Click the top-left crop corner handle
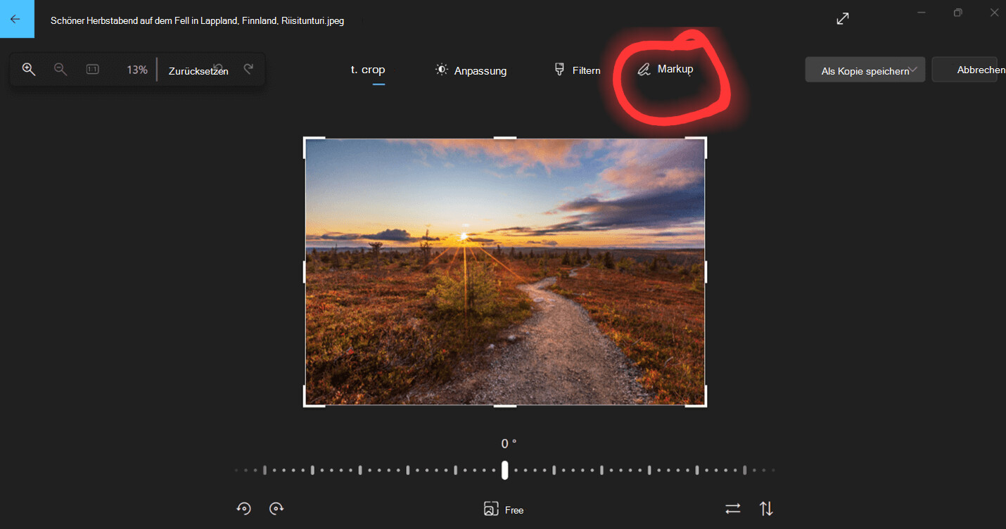This screenshot has height=529, width=1006. click(307, 141)
